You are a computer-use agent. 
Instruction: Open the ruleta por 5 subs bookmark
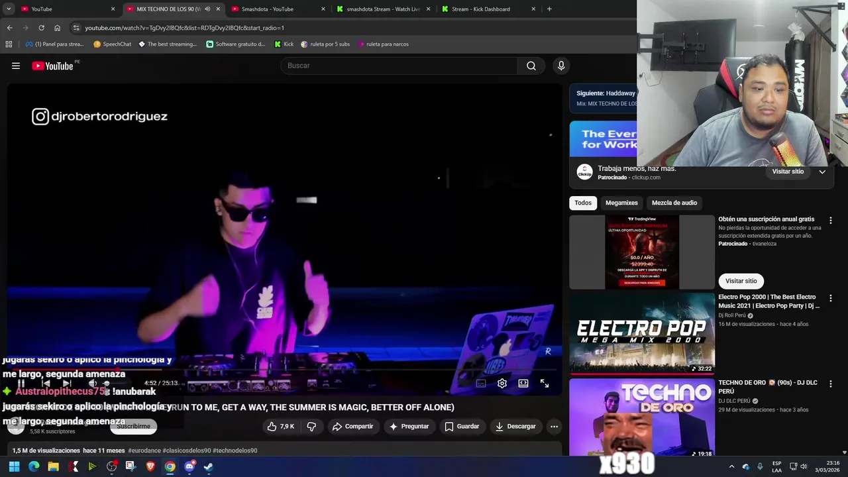(325, 44)
